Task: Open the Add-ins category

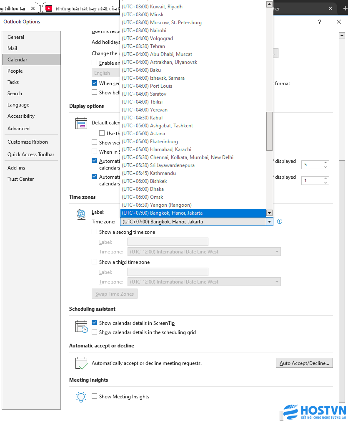Action: tap(31, 168)
